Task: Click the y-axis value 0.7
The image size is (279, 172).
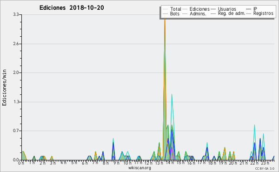Action: pos(16,131)
